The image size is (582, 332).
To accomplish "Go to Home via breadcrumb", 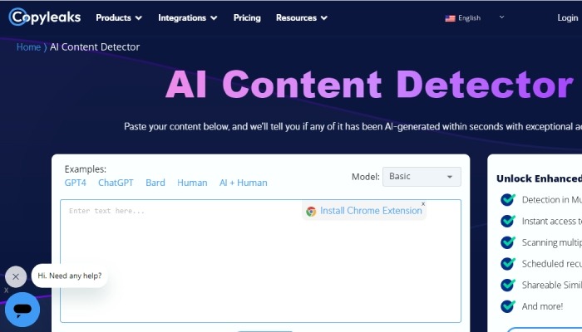I will 28,47.
